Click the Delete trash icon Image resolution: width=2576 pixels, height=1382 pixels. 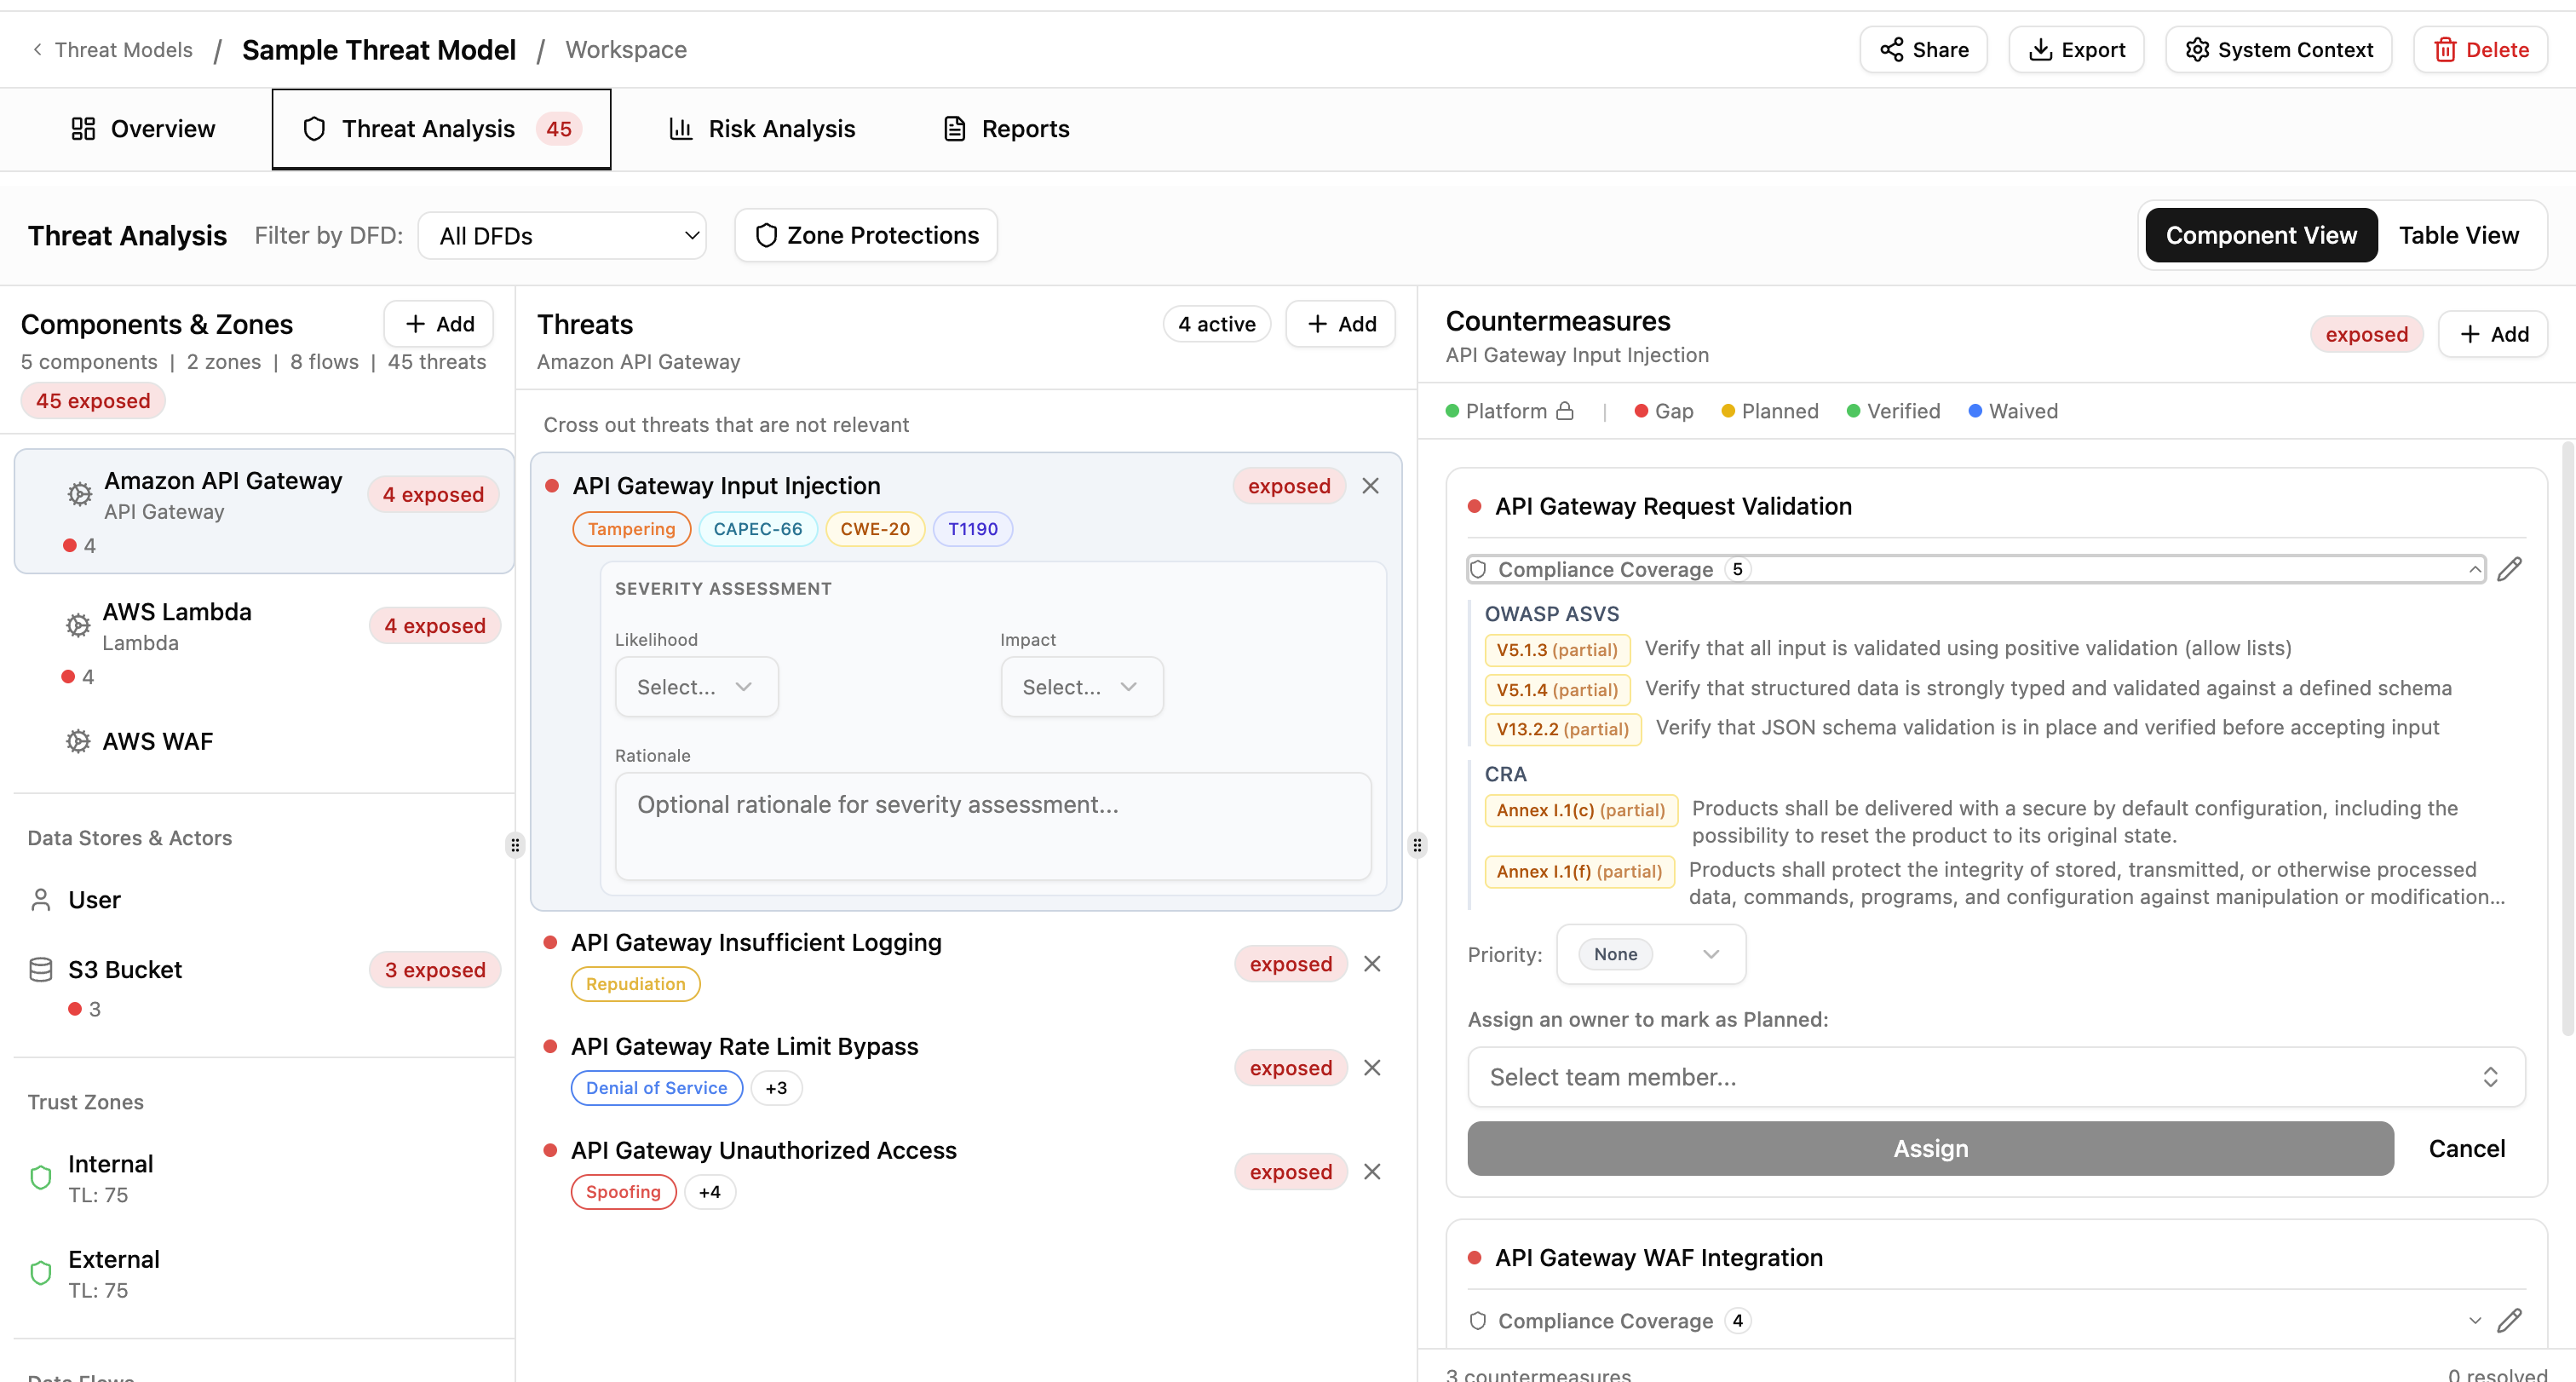[x=2444, y=49]
